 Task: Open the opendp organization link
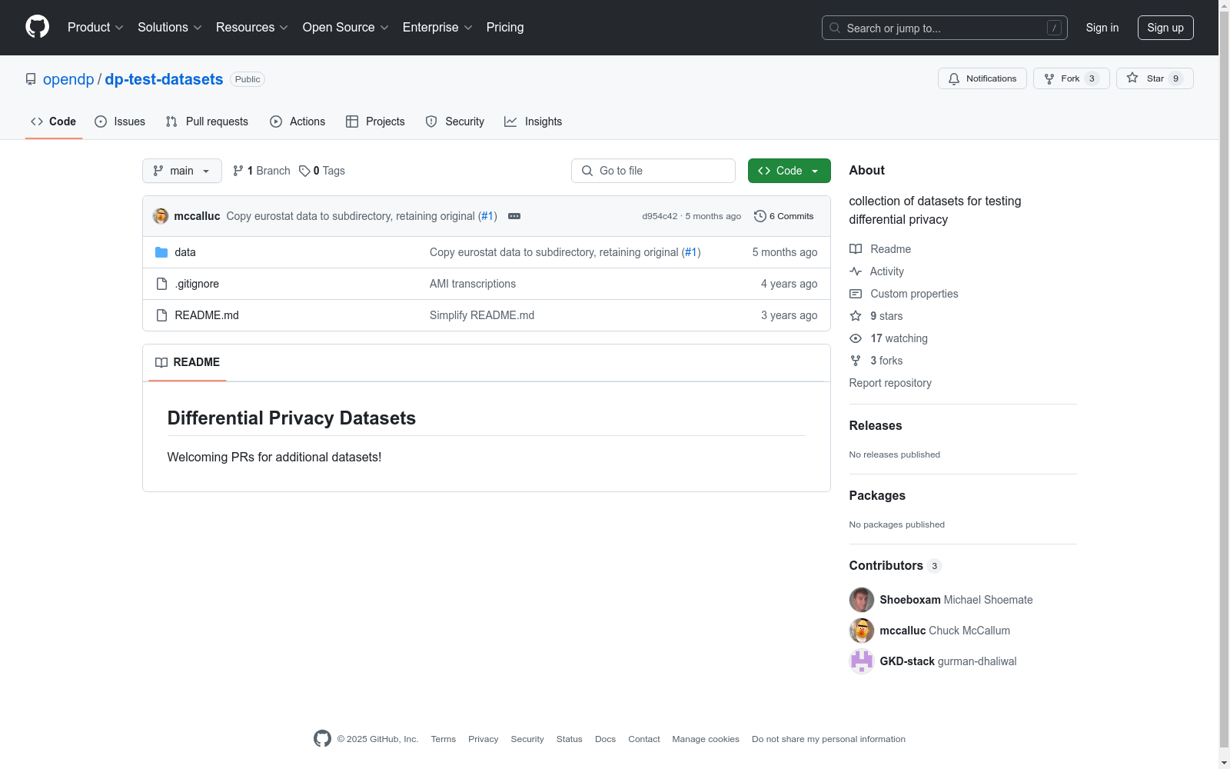tap(68, 79)
